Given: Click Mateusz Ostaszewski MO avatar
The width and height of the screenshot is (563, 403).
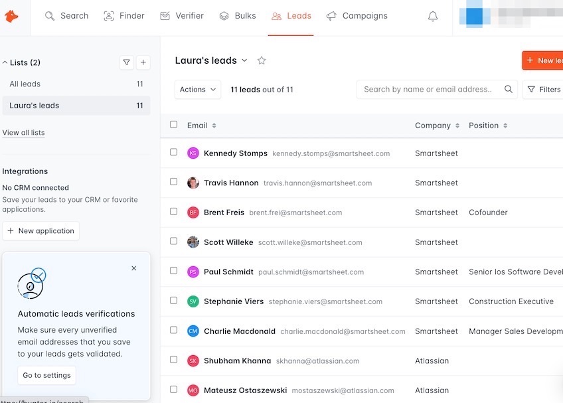Looking at the screenshot, I should pos(193,390).
